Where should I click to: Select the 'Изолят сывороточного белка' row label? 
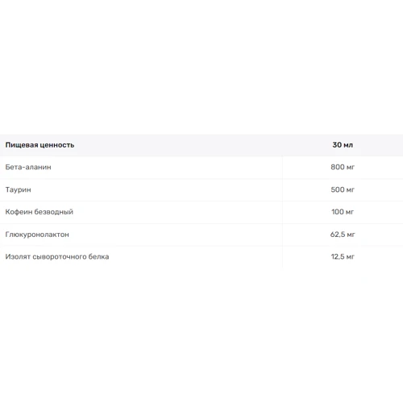click(57, 257)
